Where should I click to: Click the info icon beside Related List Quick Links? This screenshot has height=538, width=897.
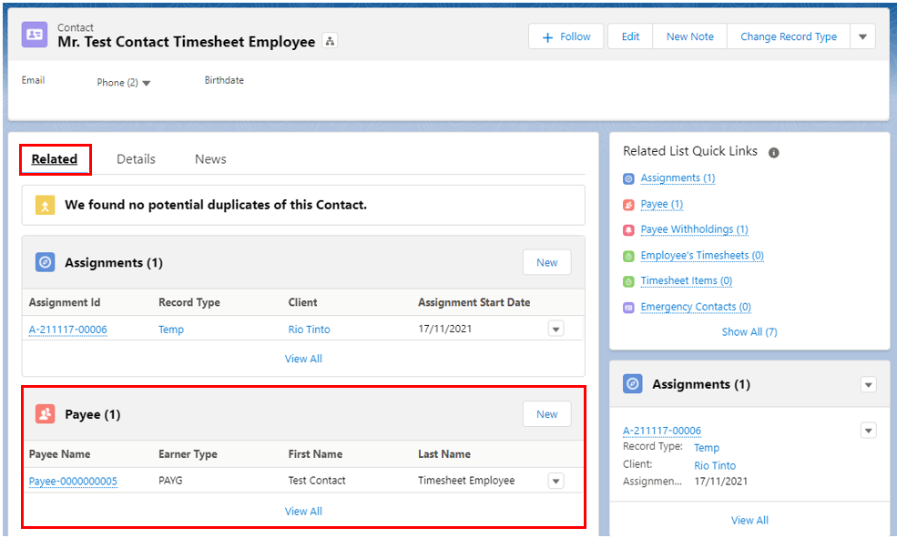(773, 153)
